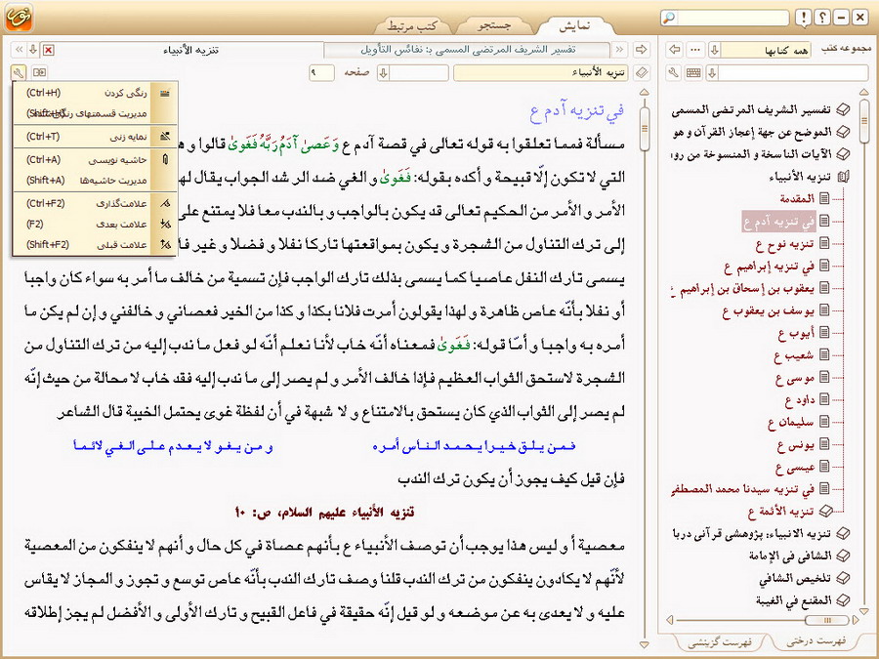This screenshot has height=659, width=879.
Task: Switch to the فهرست درختی tab
Action: pyautogui.click(x=816, y=641)
